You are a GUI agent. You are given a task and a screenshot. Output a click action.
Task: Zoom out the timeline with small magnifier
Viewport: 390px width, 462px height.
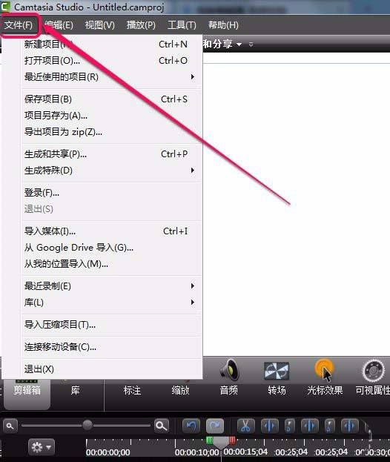(10, 426)
